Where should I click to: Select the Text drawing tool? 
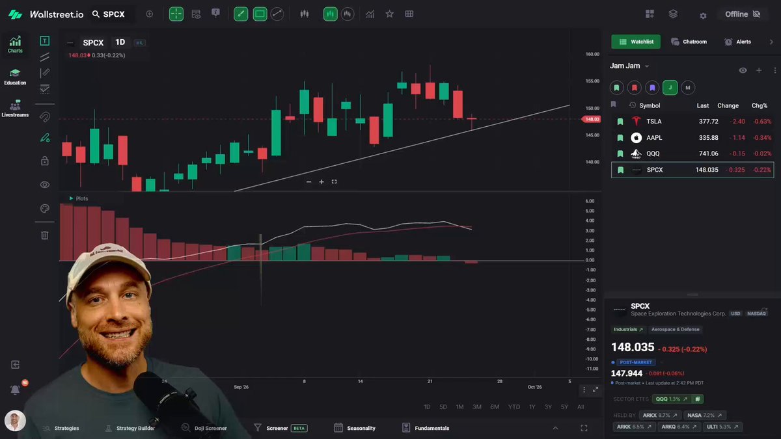45,41
